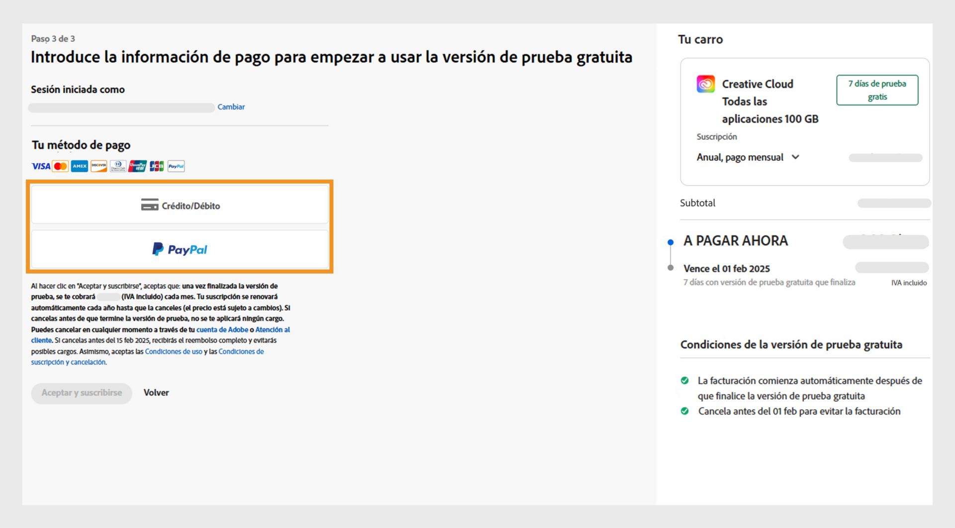Click 'IVA incluido' text
955x528 pixels.
(x=909, y=283)
